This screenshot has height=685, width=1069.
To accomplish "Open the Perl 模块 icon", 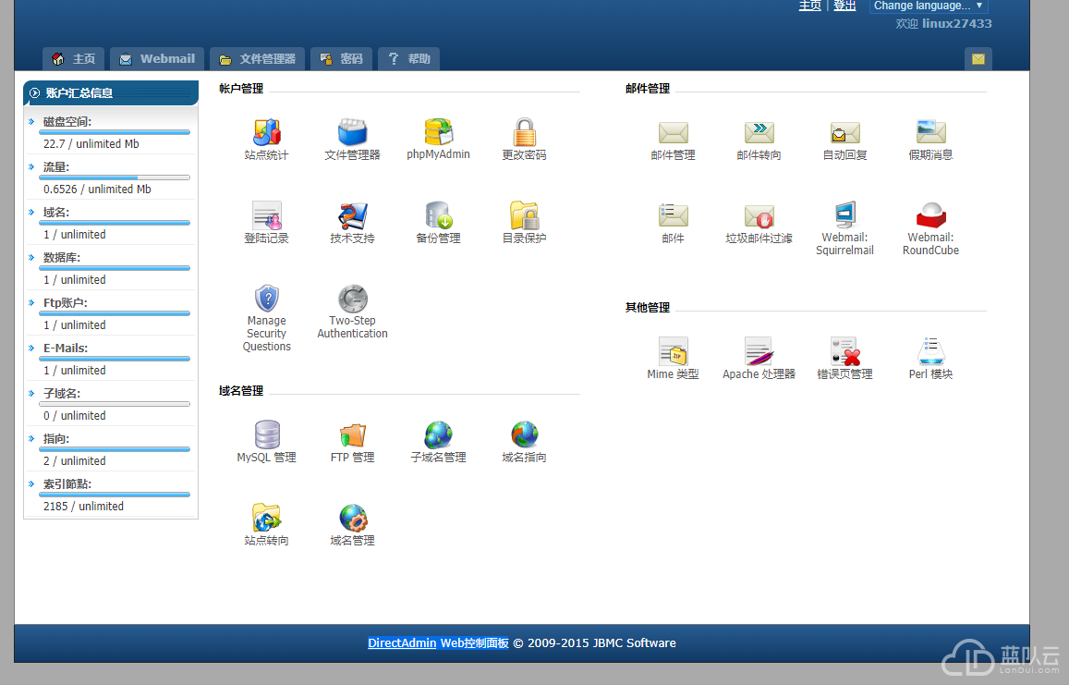I will click(x=930, y=352).
